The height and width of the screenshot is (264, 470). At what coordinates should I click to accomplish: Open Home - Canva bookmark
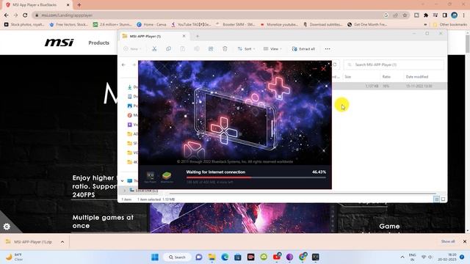(x=151, y=24)
